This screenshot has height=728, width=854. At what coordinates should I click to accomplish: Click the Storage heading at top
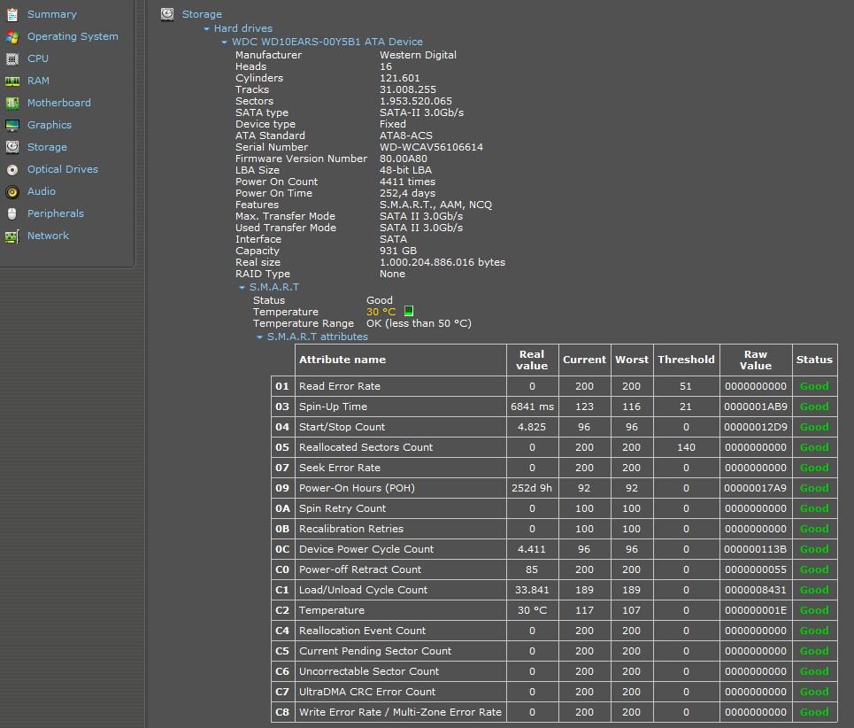[202, 14]
